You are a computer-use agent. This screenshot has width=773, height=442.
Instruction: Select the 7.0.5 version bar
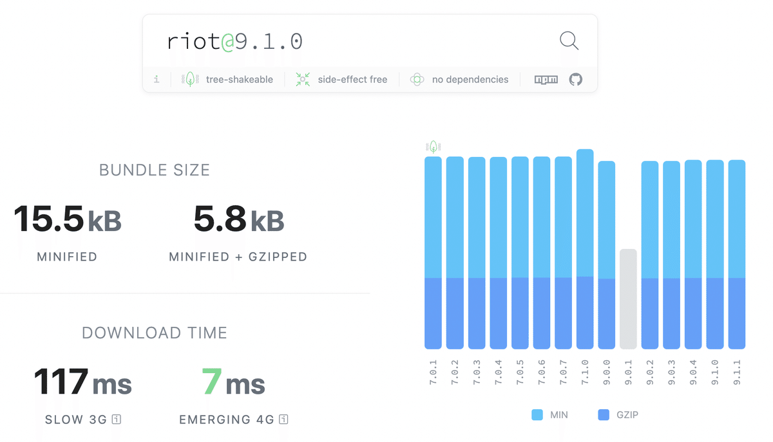(520, 252)
